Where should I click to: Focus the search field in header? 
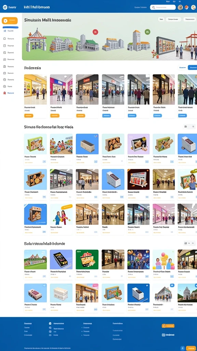[163, 8]
